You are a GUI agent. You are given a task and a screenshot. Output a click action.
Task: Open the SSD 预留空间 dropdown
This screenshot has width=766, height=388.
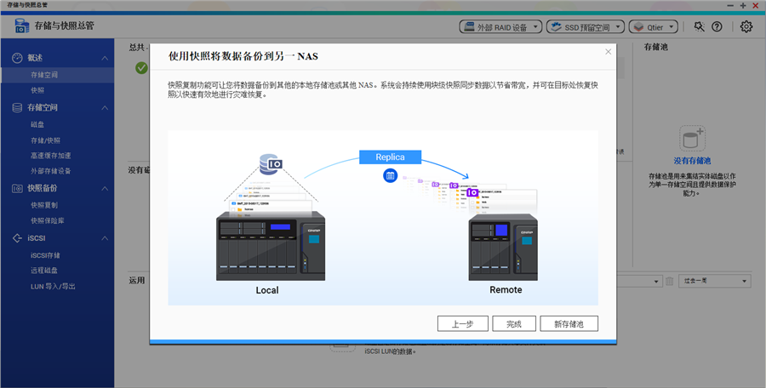pyautogui.click(x=585, y=26)
